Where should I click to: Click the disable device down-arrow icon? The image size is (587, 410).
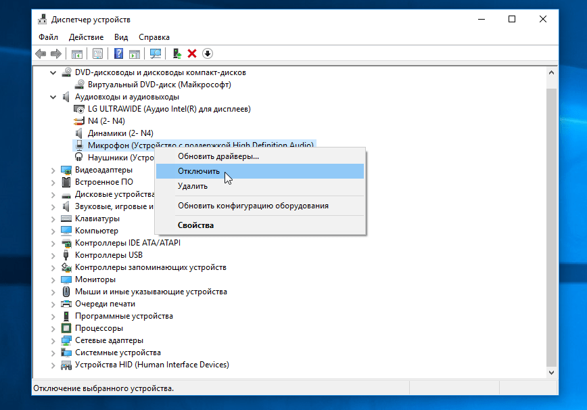click(x=208, y=53)
